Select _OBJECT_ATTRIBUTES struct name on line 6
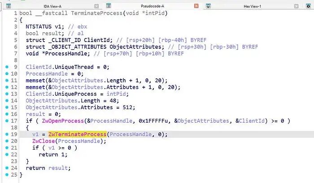 pyautogui.click(x=78, y=47)
